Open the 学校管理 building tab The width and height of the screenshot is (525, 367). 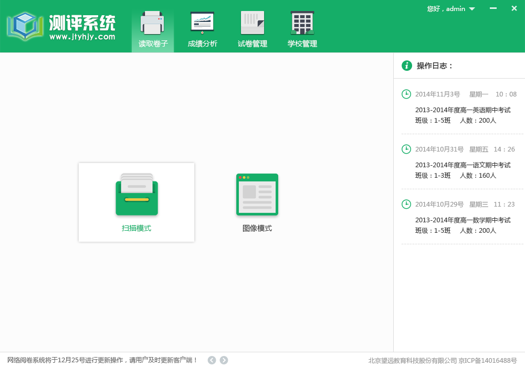(302, 29)
